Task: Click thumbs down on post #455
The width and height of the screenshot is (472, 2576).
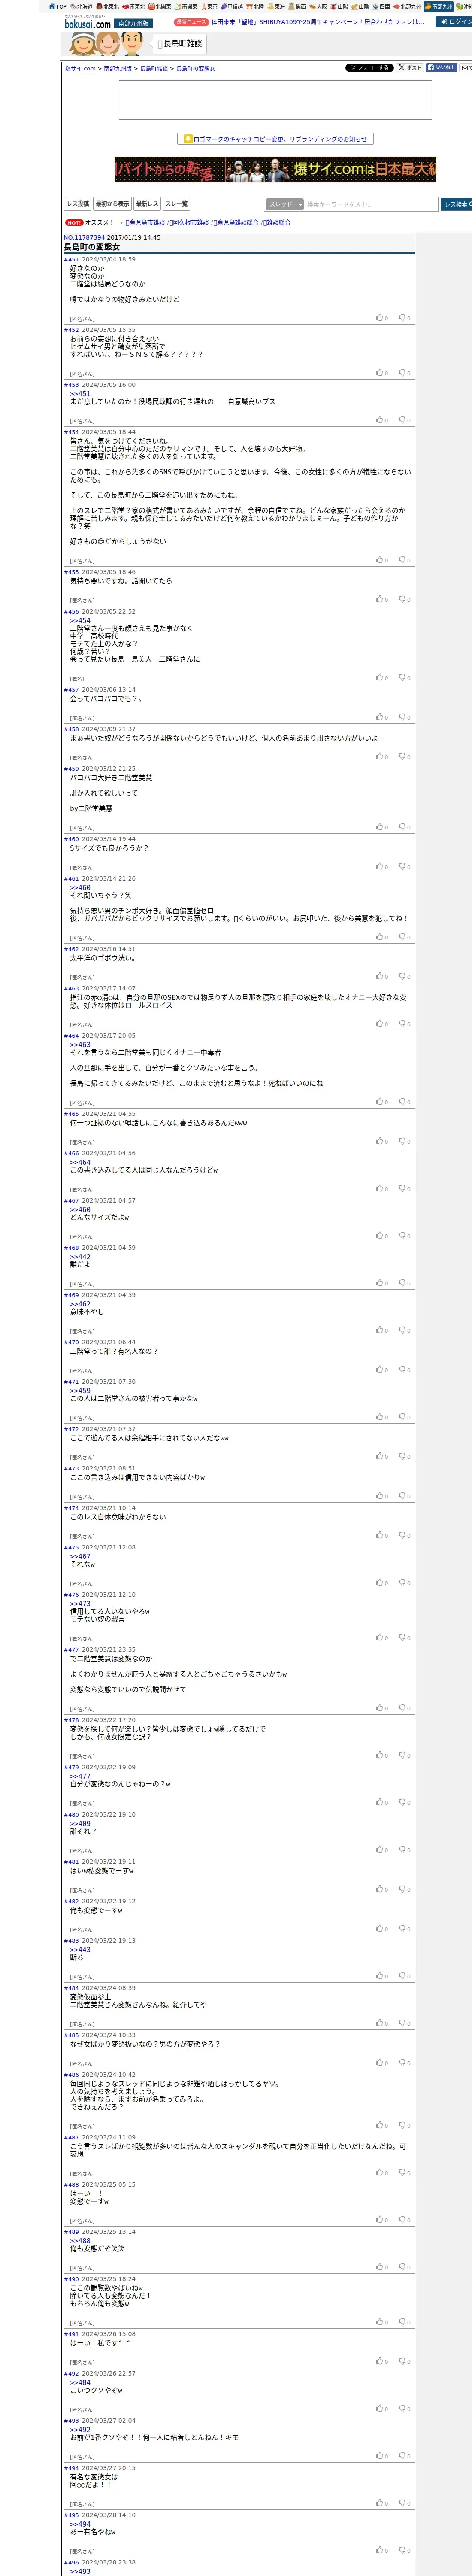Action: pyautogui.click(x=402, y=600)
